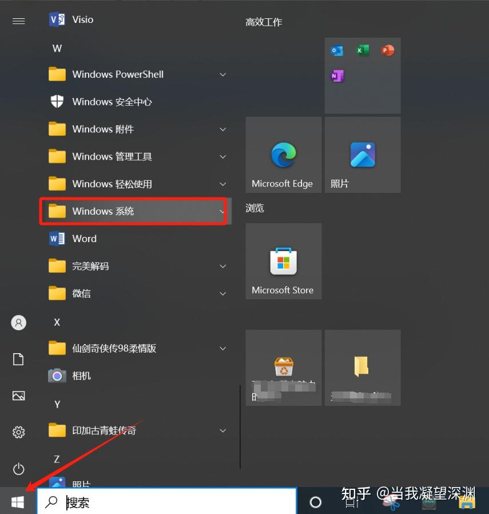Jump to the W letter index

(57, 49)
